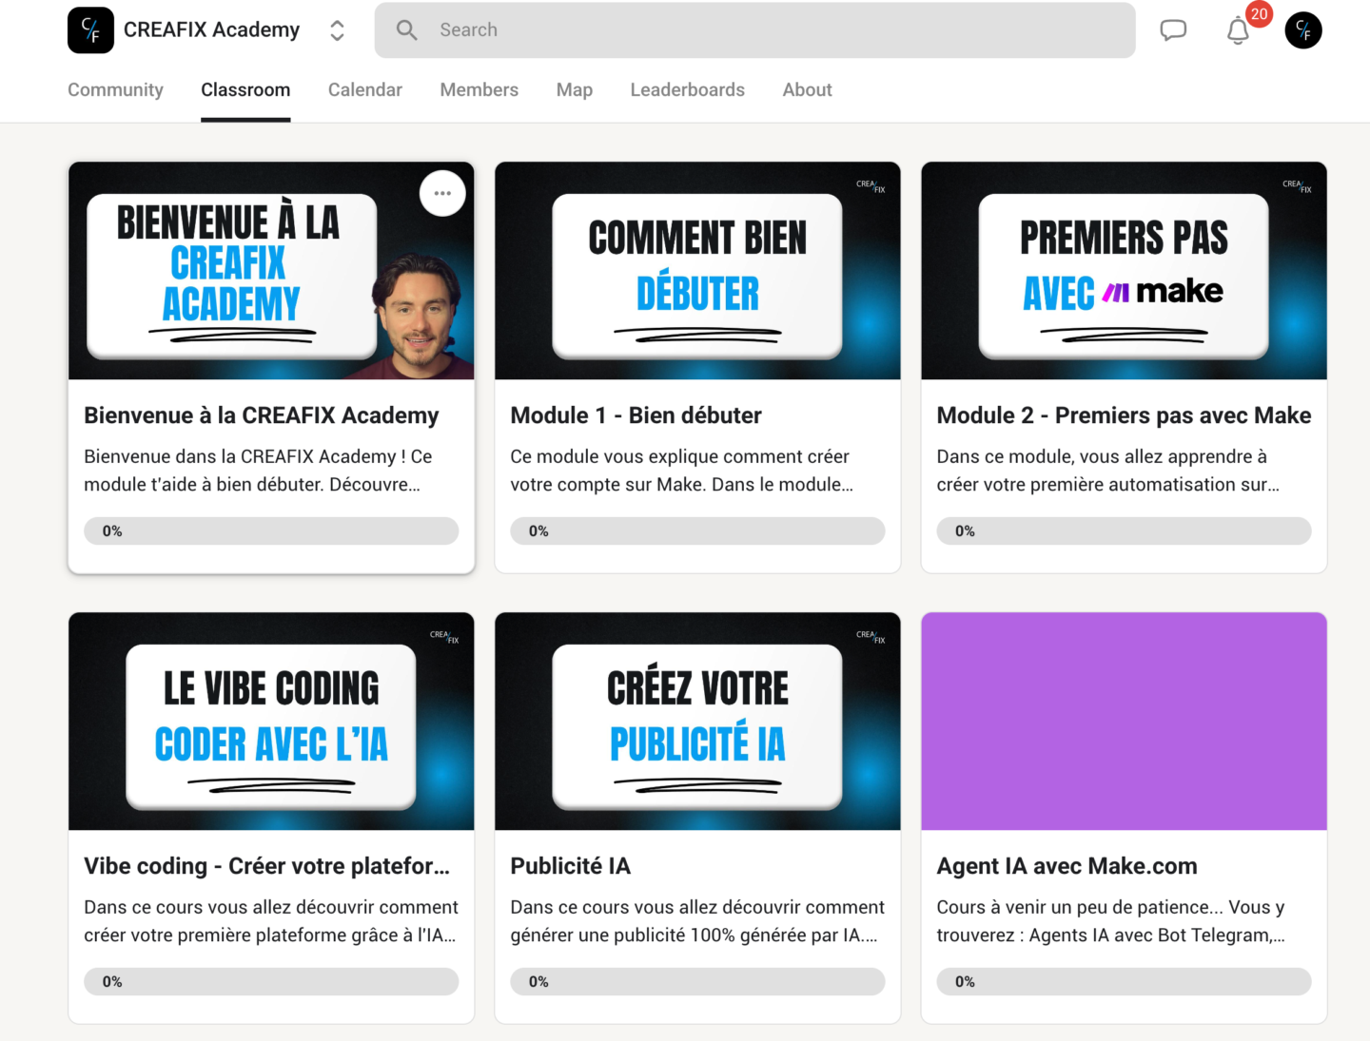
Task: Click the Bienvenue à la CREAFIX Academy title
Action: click(x=262, y=415)
